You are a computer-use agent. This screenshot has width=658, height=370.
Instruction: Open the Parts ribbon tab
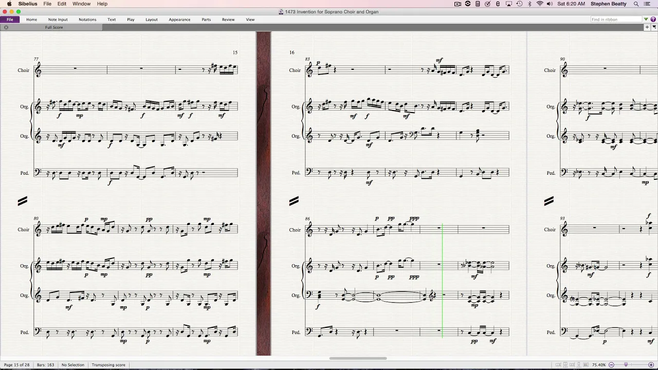point(206,20)
